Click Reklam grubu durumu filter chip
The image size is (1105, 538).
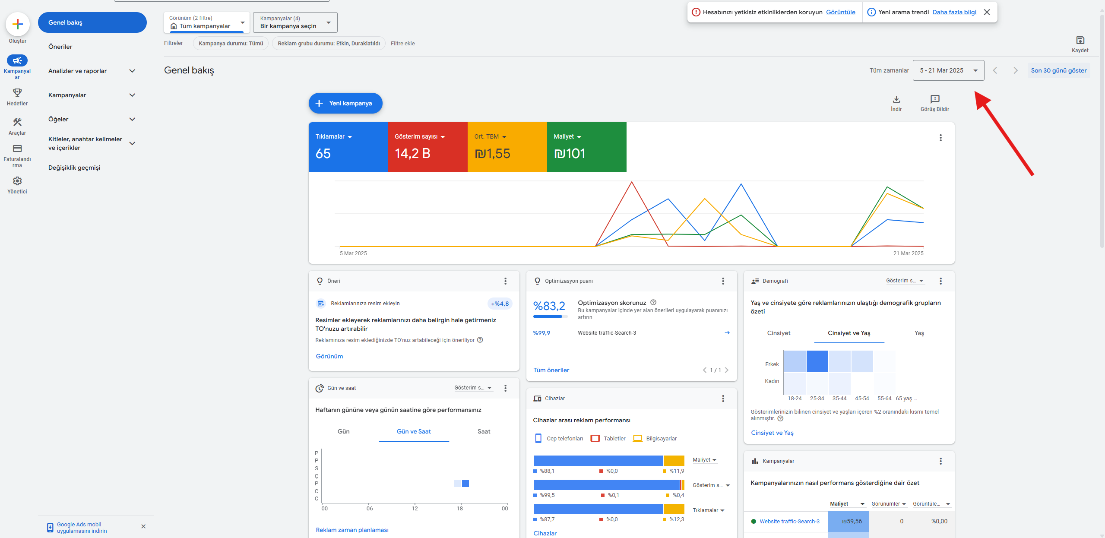click(329, 43)
